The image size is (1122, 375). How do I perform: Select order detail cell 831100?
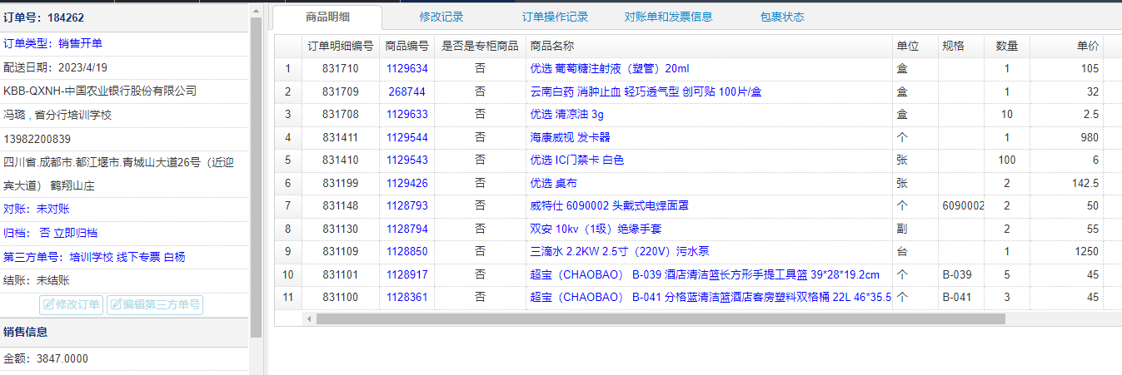click(340, 298)
